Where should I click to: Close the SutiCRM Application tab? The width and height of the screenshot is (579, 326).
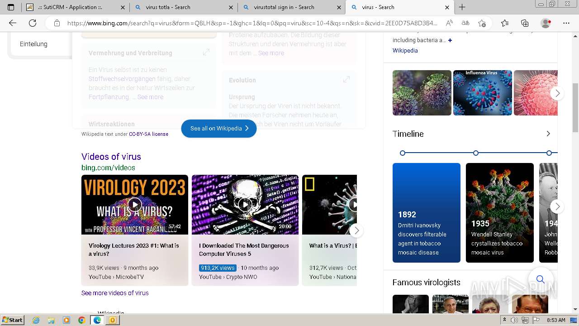click(123, 7)
